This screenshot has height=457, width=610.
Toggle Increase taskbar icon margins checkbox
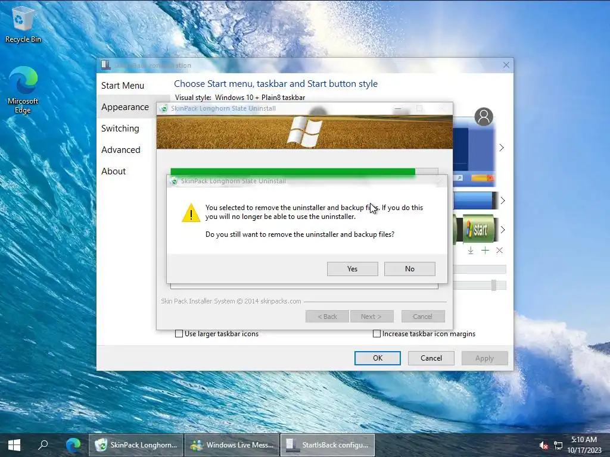click(376, 334)
